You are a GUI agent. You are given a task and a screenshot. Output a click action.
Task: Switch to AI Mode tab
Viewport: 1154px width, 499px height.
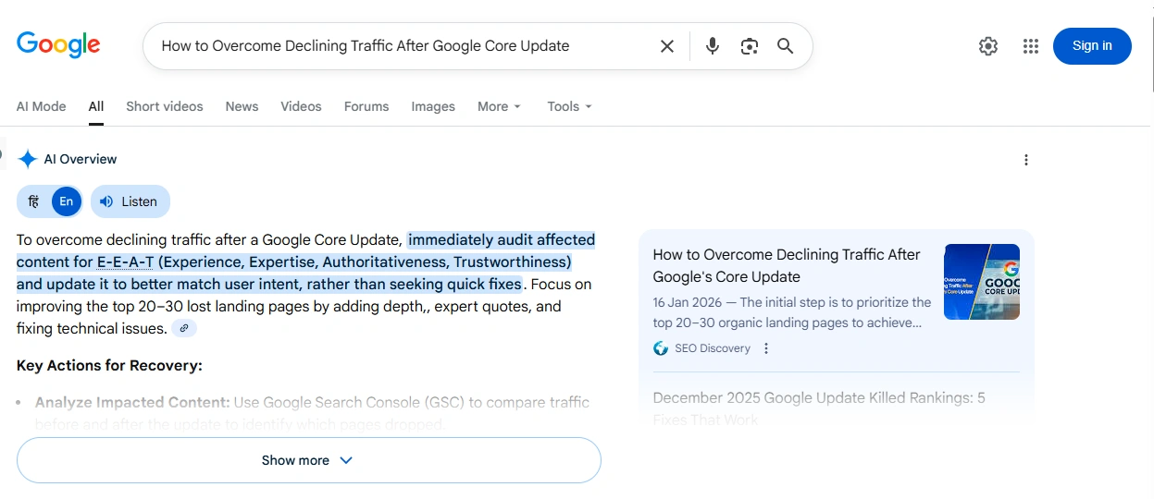pos(42,106)
